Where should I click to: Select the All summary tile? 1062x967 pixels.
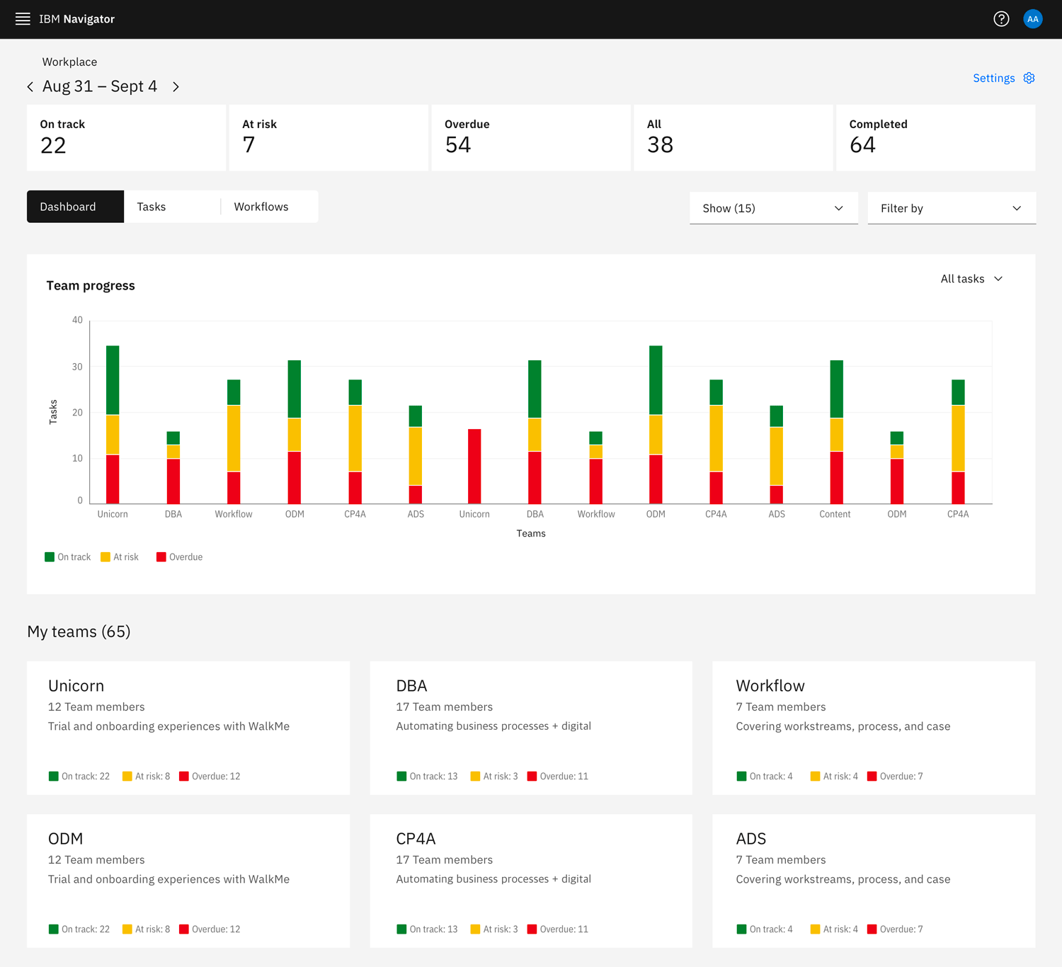(733, 138)
